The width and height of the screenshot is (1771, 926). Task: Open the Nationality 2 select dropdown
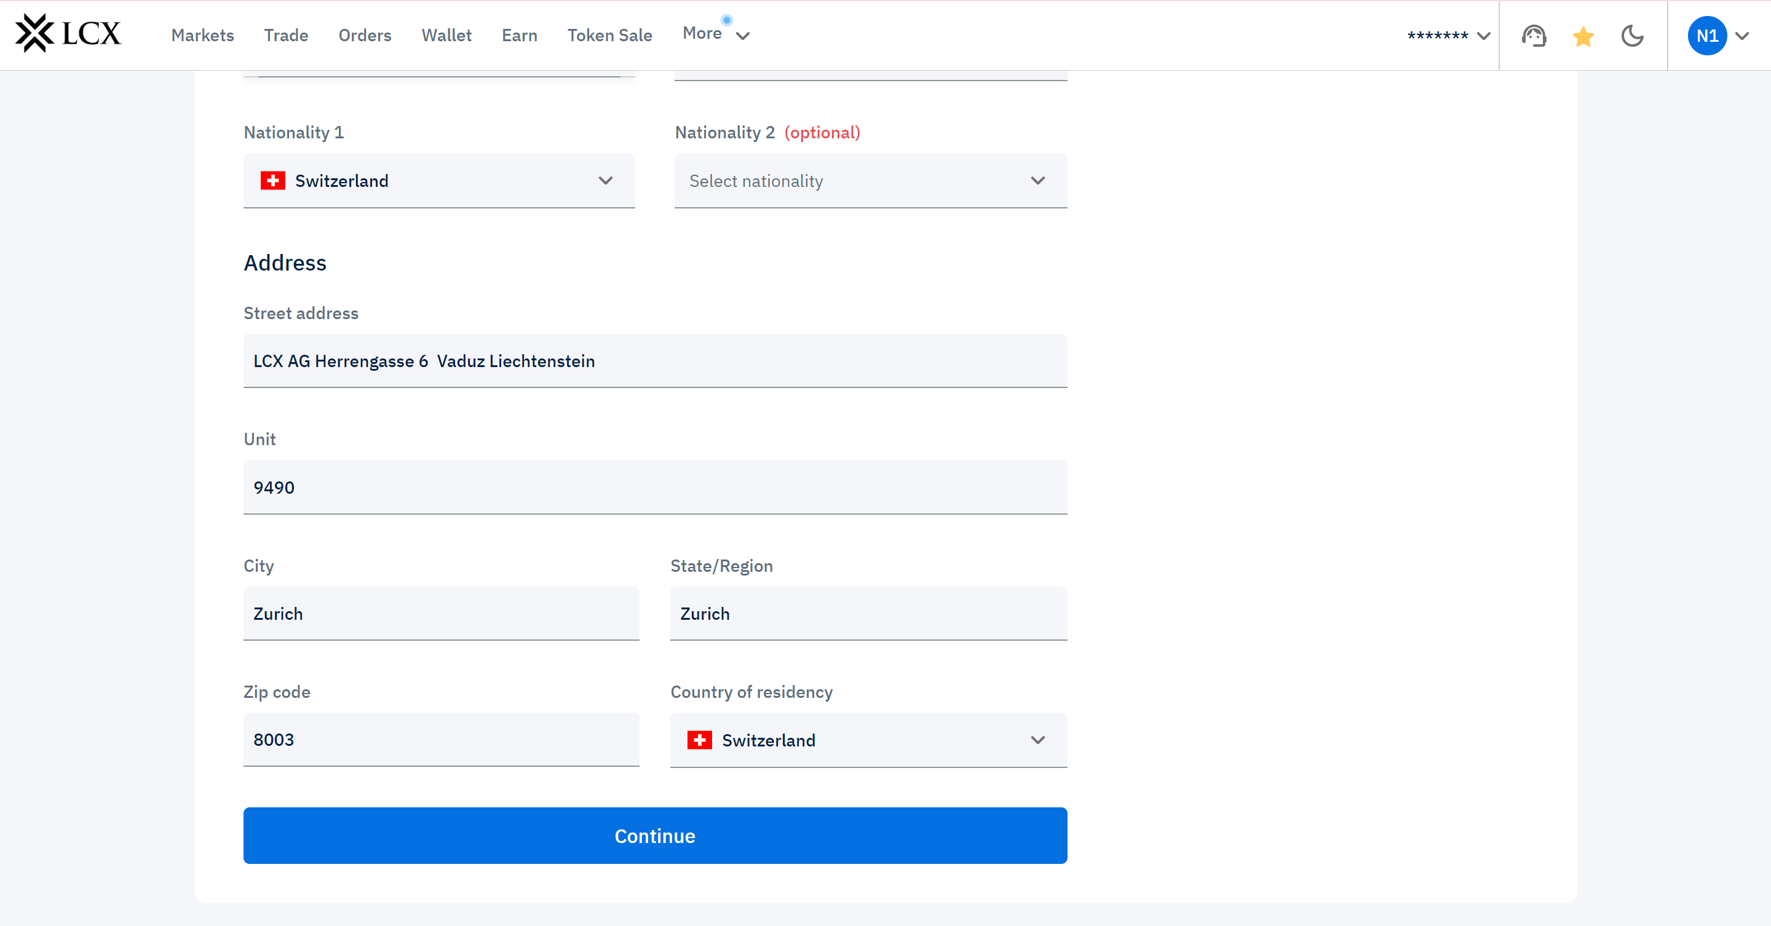click(870, 181)
